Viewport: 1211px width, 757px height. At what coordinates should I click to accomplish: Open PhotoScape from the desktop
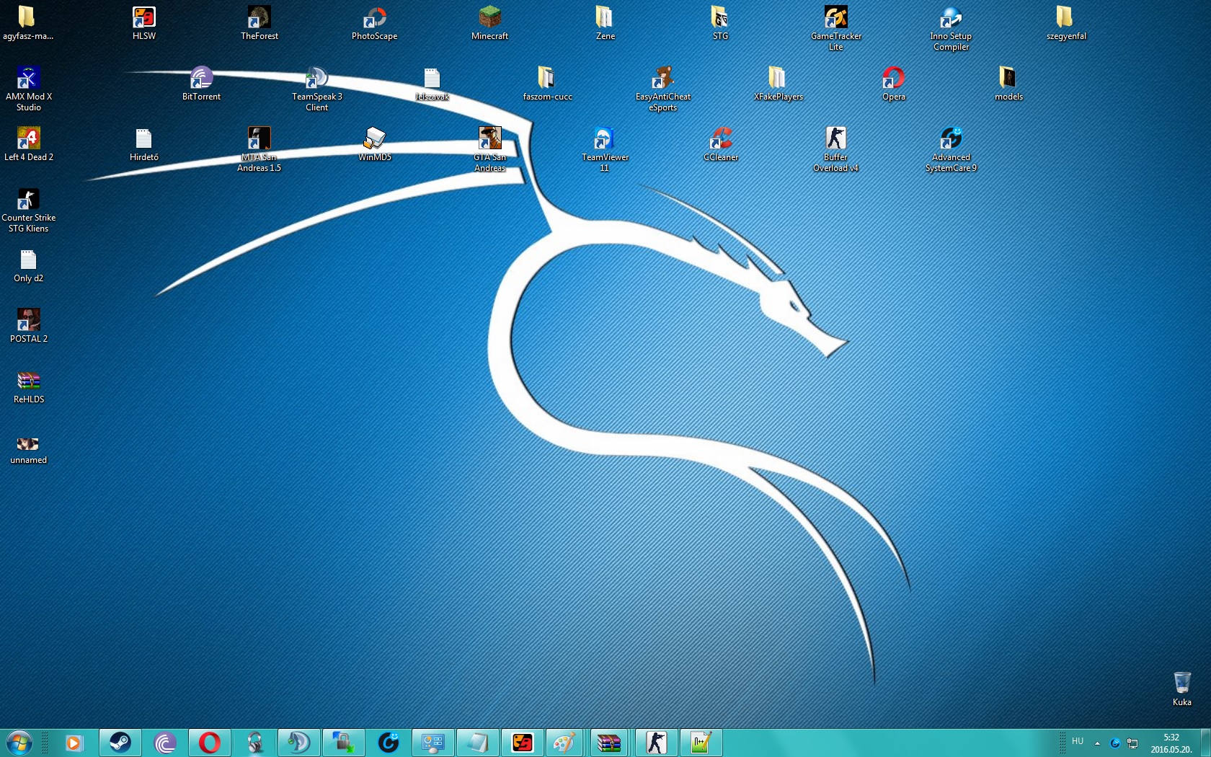(x=375, y=22)
